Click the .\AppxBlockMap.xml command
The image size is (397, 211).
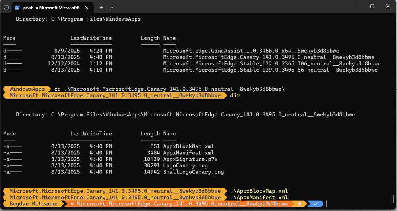259,191
